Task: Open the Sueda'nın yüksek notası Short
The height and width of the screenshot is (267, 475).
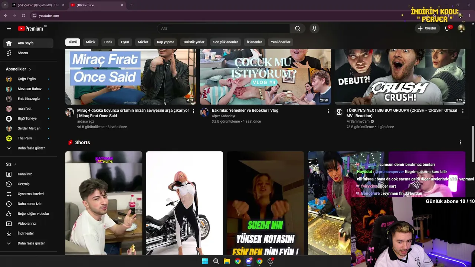Action: pos(265,203)
